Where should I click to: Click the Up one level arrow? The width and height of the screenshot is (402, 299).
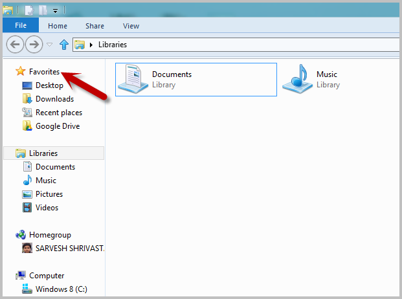click(x=64, y=45)
